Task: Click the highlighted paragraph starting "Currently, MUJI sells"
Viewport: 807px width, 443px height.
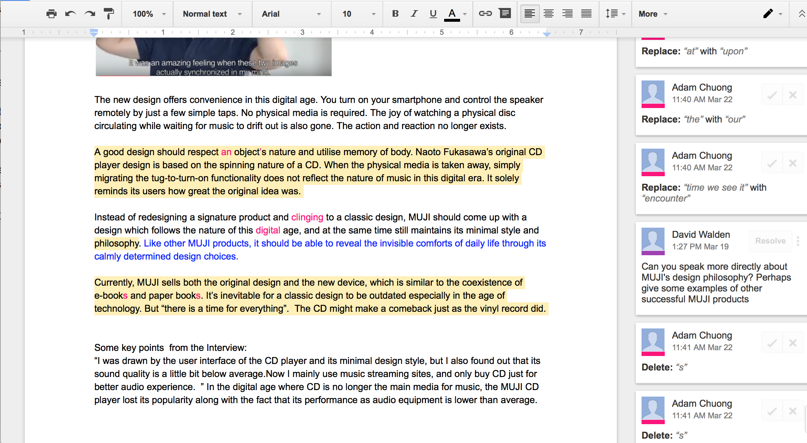Action: click(321, 295)
